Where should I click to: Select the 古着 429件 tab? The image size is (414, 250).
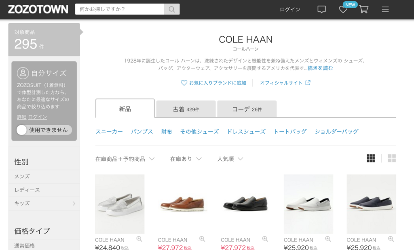[186, 109]
